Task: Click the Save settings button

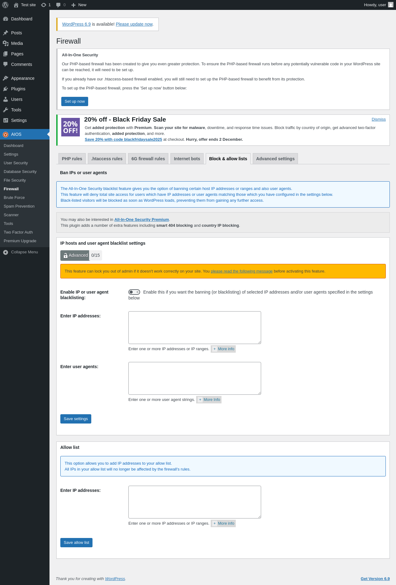Action: coord(76,419)
